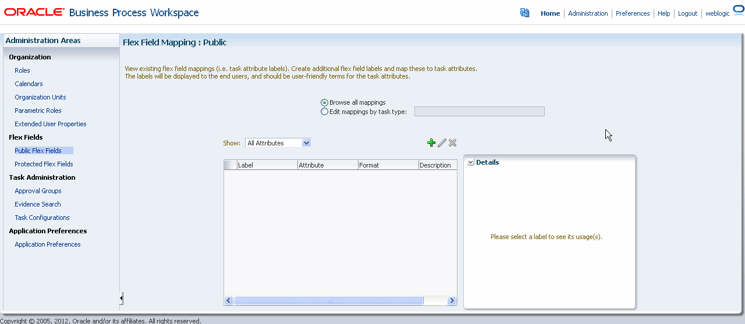Open Protected Flex Fields link
The width and height of the screenshot is (745, 324).
(44, 164)
